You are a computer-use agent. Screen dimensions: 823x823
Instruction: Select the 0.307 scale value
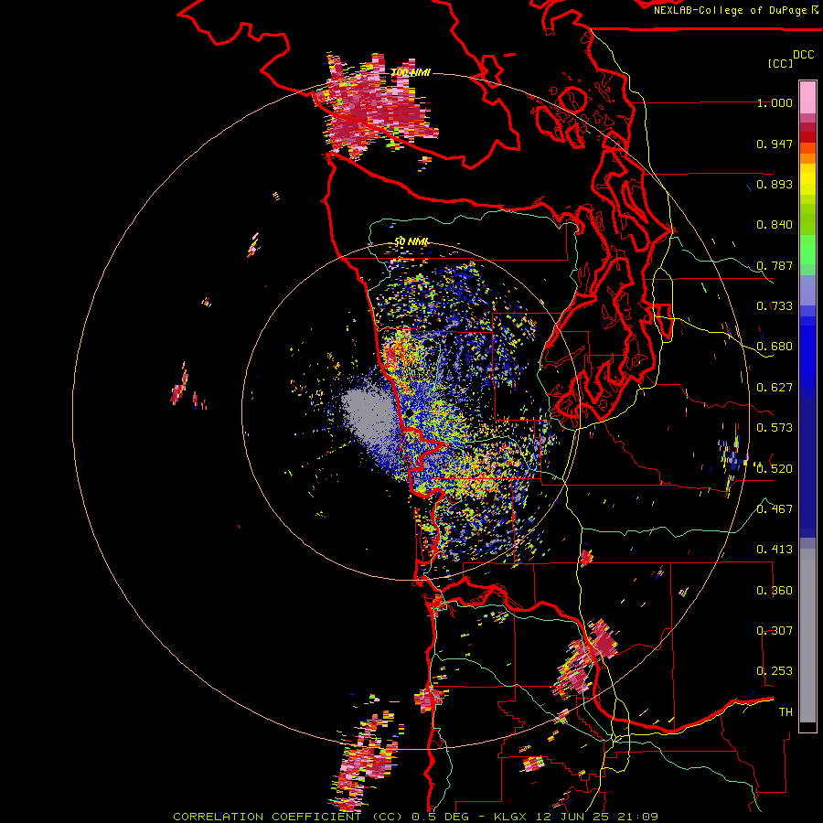775,631
